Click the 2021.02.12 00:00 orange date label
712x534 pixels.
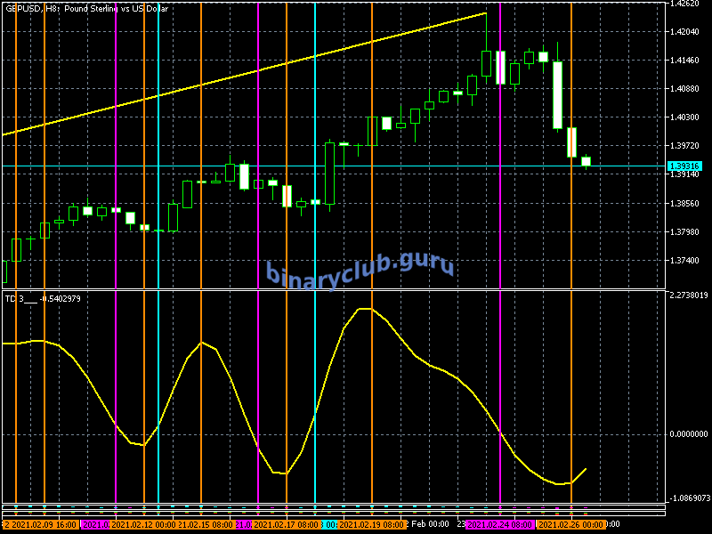tap(142, 525)
